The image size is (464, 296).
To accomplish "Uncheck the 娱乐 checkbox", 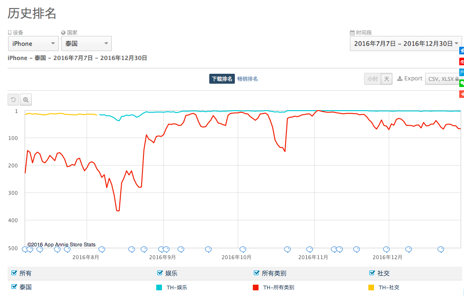I will pos(160,273).
